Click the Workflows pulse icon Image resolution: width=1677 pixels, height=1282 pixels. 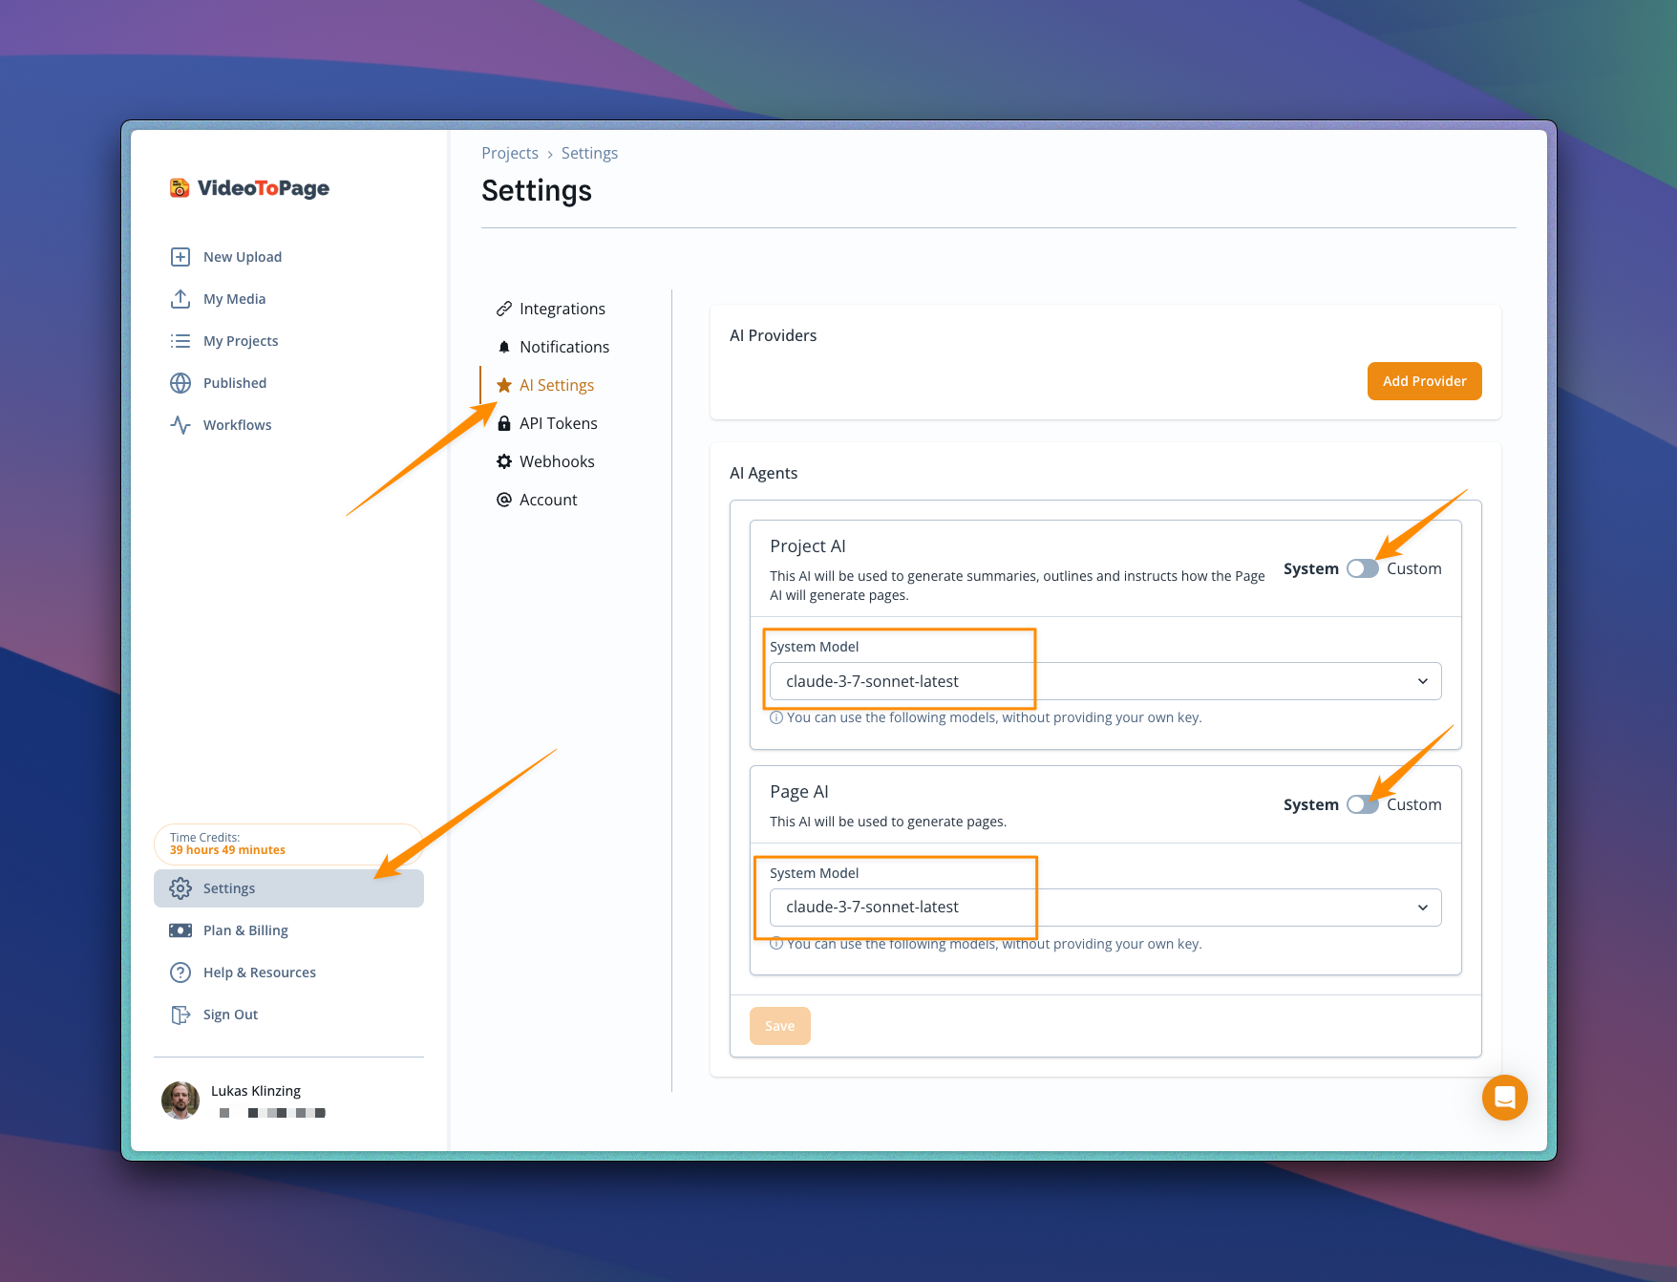coord(180,425)
